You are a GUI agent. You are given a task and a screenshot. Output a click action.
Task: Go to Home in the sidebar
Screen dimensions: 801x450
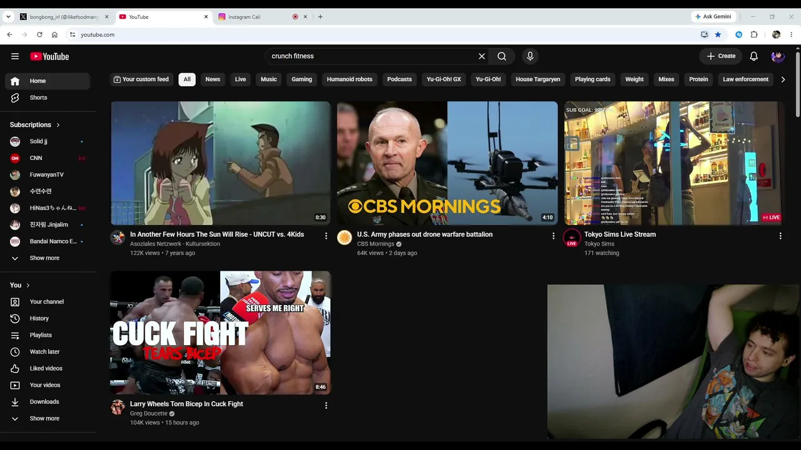[48, 81]
